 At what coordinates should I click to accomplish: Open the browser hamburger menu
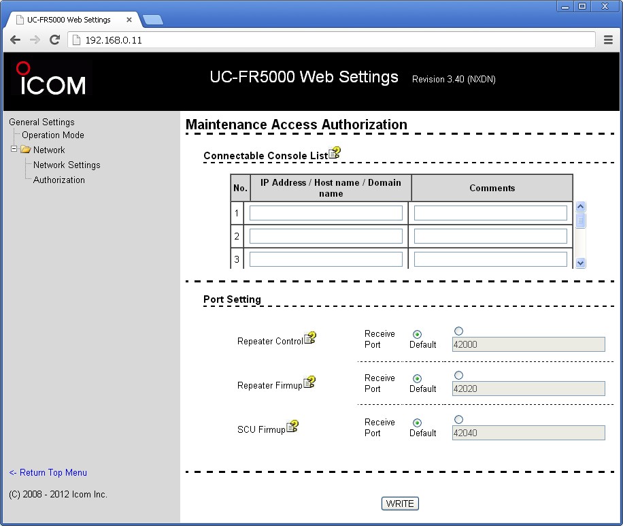(x=608, y=39)
